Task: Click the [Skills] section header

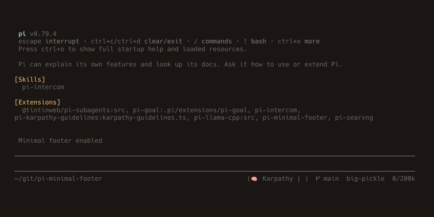Action: click(30, 79)
